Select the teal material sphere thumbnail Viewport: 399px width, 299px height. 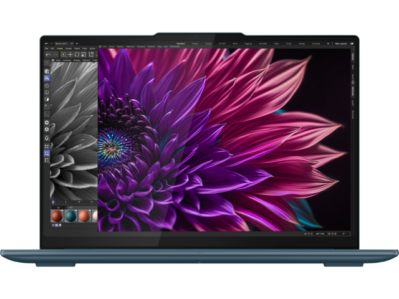tap(70, 216)
